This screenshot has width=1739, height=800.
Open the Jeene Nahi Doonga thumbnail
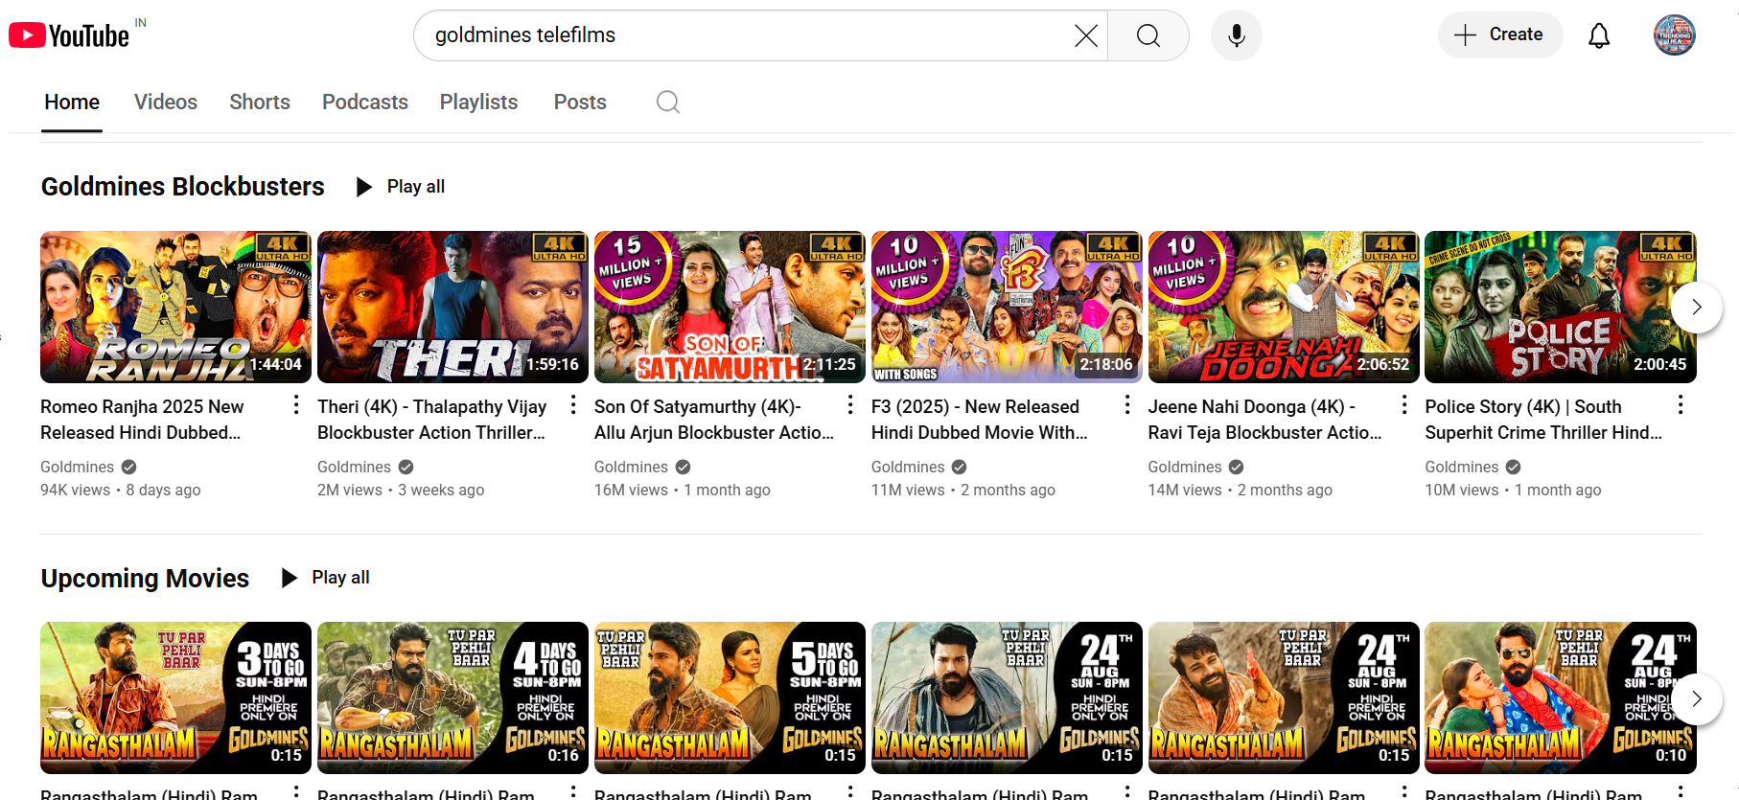1284,308
